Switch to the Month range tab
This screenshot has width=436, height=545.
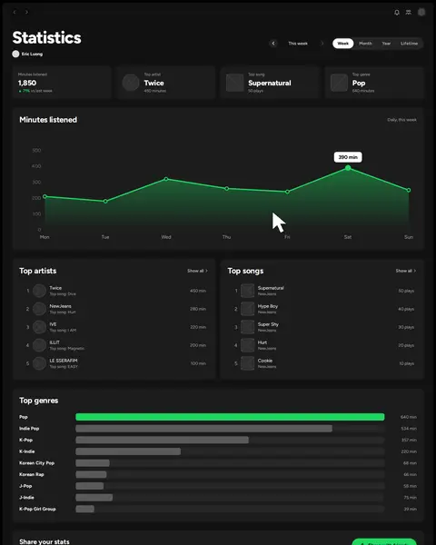[x=365, y=44]
